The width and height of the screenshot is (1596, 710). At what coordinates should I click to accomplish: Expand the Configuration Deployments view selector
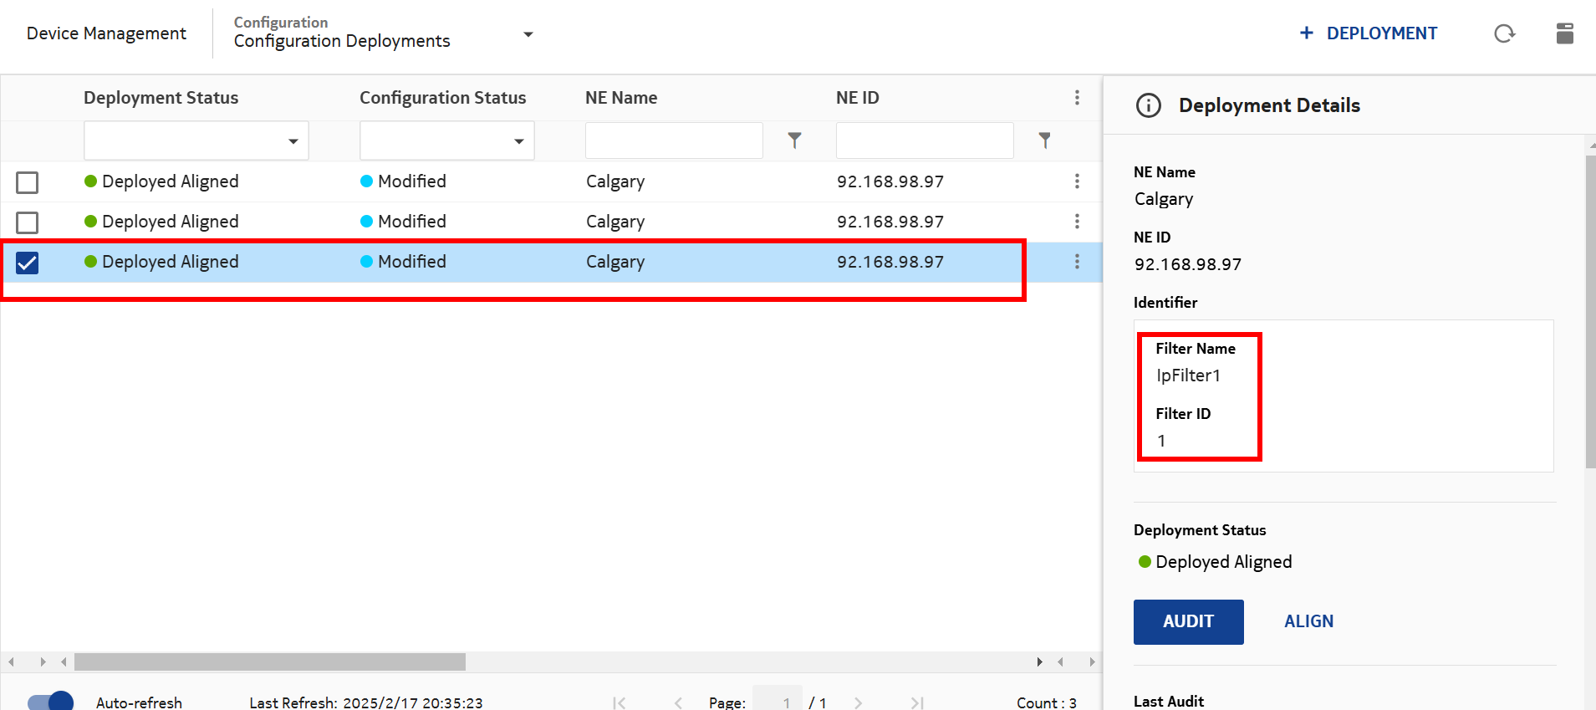(528, 34)
